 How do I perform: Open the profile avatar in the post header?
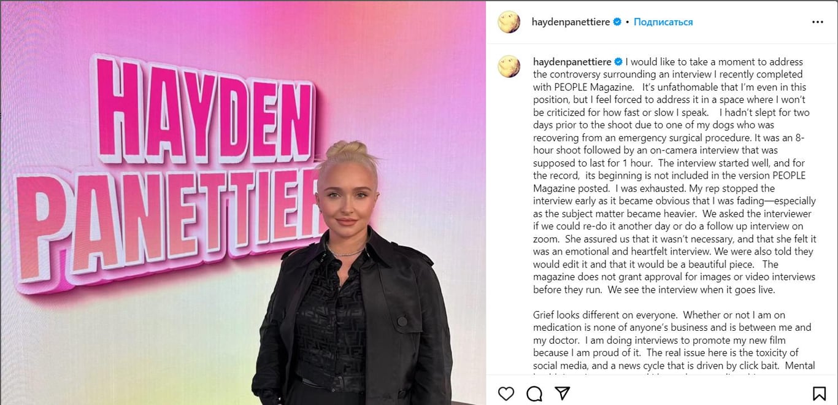point(509,22)
